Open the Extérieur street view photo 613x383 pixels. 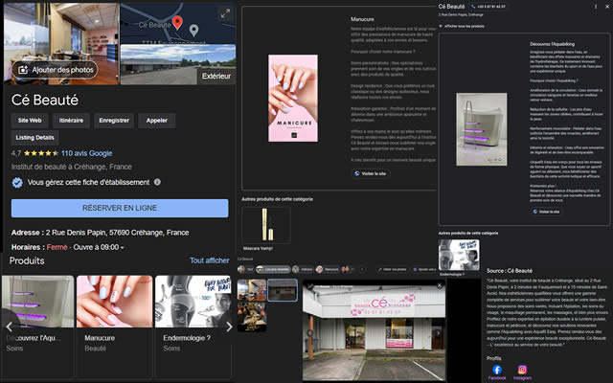(178, 64)
